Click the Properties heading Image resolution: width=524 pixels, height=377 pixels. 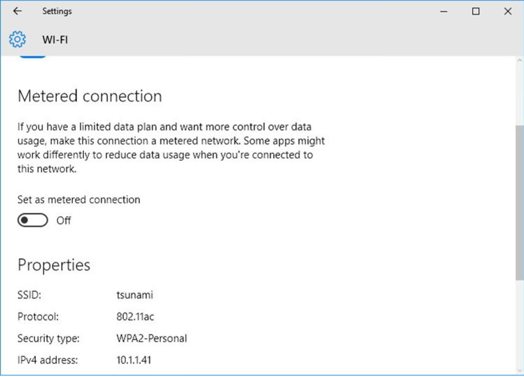click(x=54, y=266)
